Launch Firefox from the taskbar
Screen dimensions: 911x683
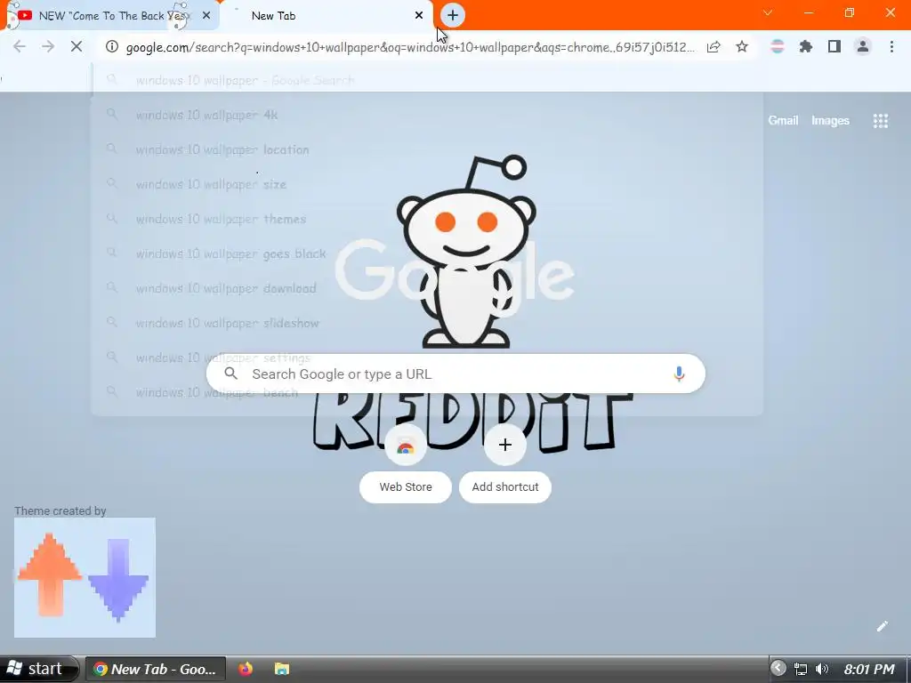[x=246, y=669]
